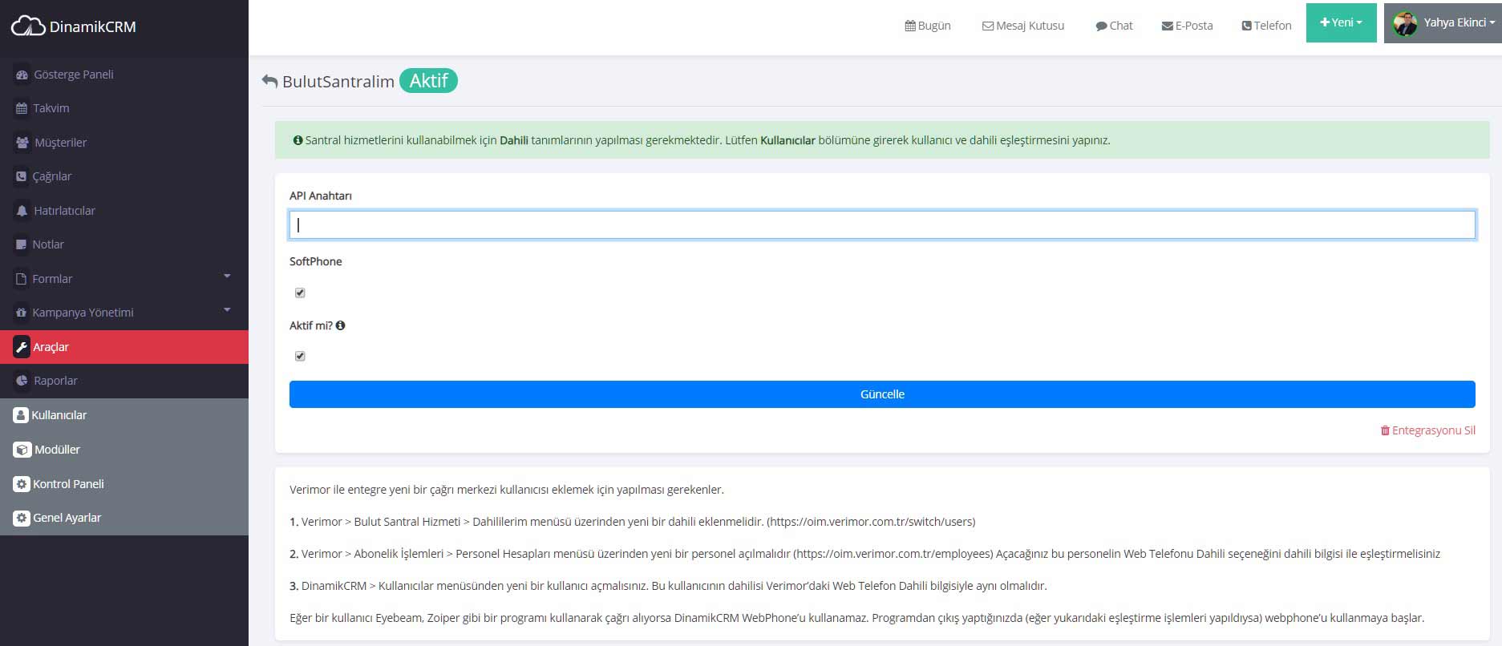Click the Kontrol Paneli gear icon
The height and width of the screenshot is (646, 1502).
click(x=22, y=484)
